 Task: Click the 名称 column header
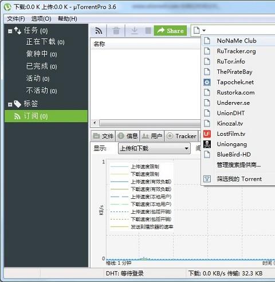99,44
